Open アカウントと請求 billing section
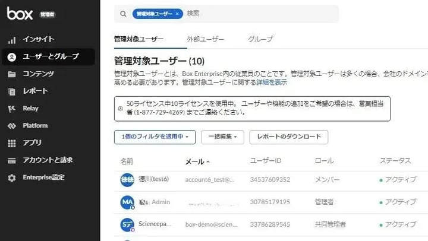428x241 pixels. click(47, 160)
